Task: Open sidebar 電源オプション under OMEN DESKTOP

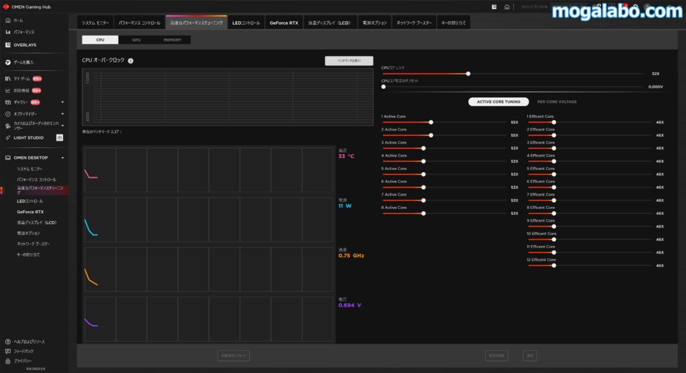Action: [x=28, y=233]
